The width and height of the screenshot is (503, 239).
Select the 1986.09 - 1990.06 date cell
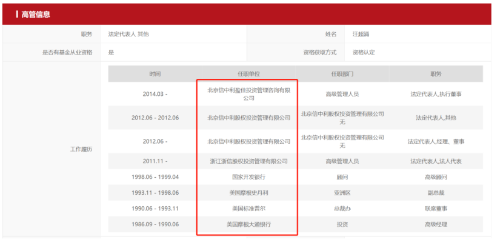point(155,224)
